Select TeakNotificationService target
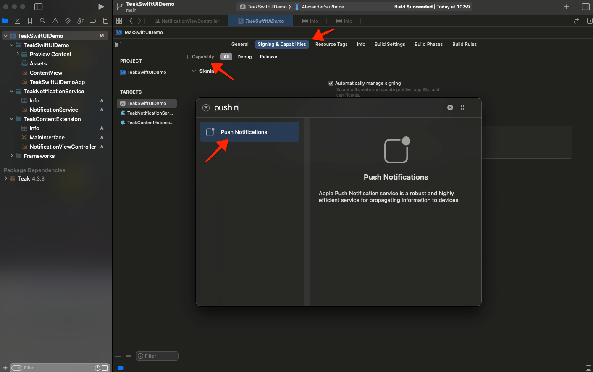This screenshot has width=593, height=372. click(147, 113)
